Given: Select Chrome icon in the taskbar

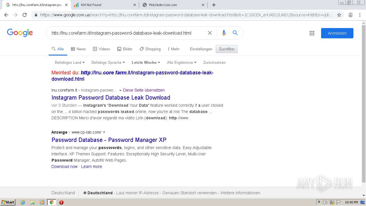Looking at the screenshot, I should [x=52, y=202].
